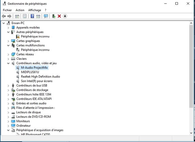Click the Cartes réseau icon
Image resolution: width=195 pixels, height=142 pixels.
click(13, 54)
